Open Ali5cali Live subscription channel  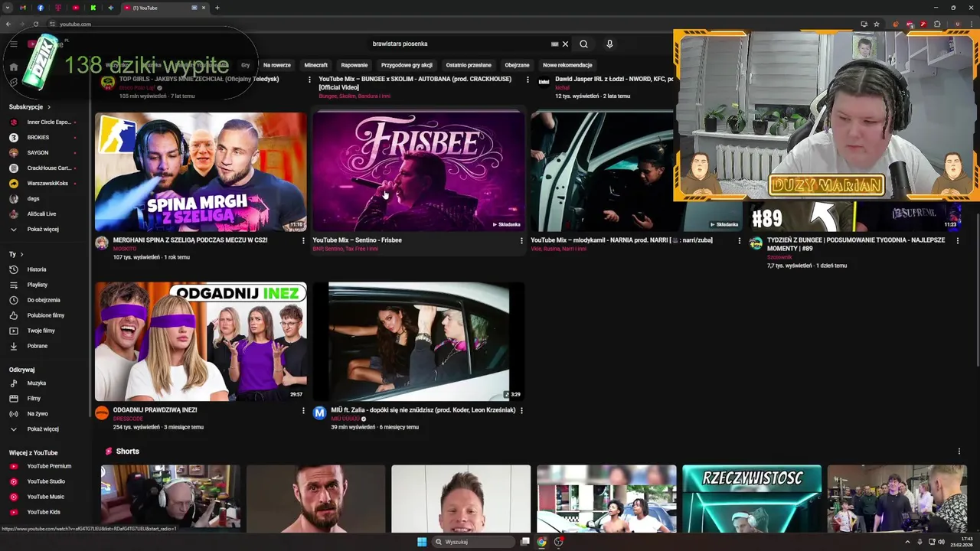tap(43, 214)
